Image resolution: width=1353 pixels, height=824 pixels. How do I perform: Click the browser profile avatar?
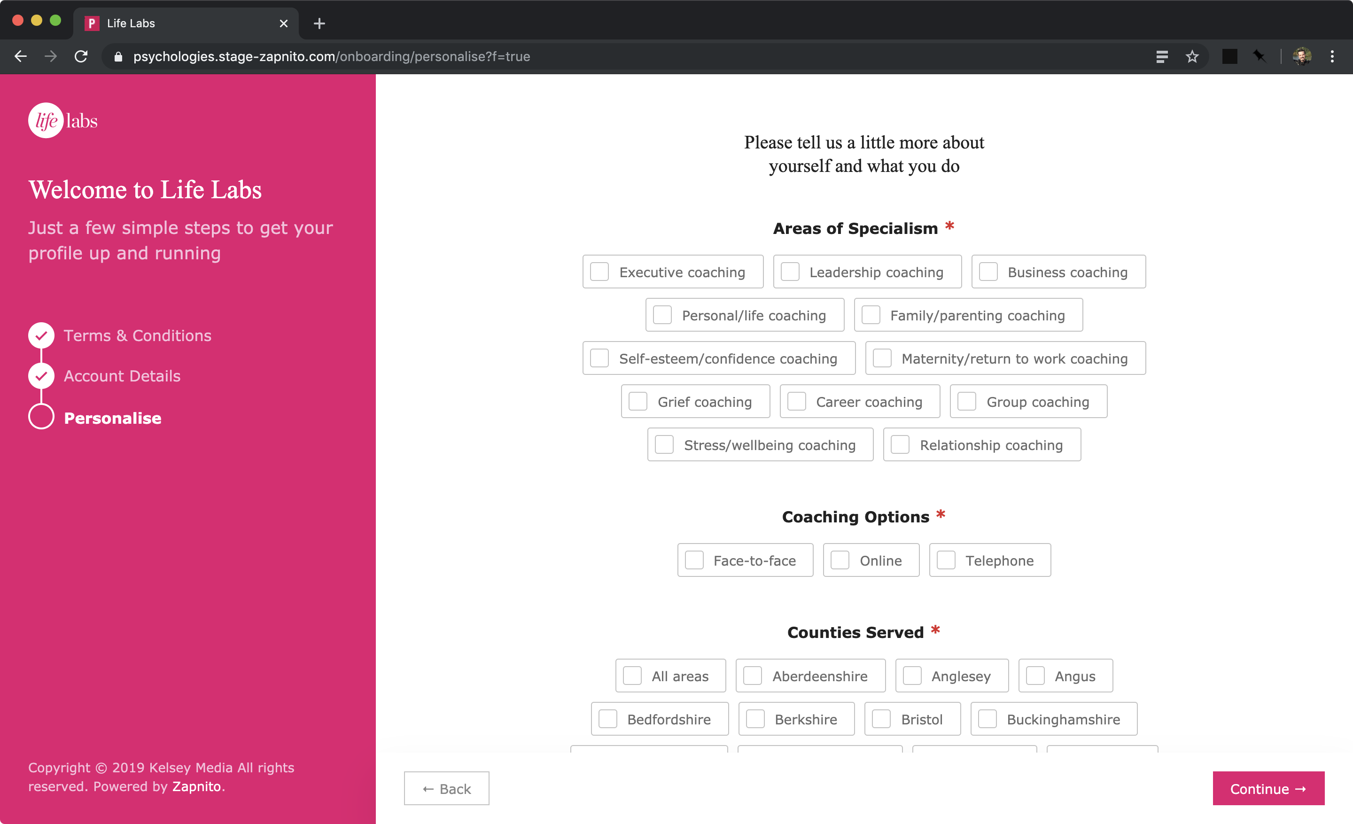point(1302,56)
